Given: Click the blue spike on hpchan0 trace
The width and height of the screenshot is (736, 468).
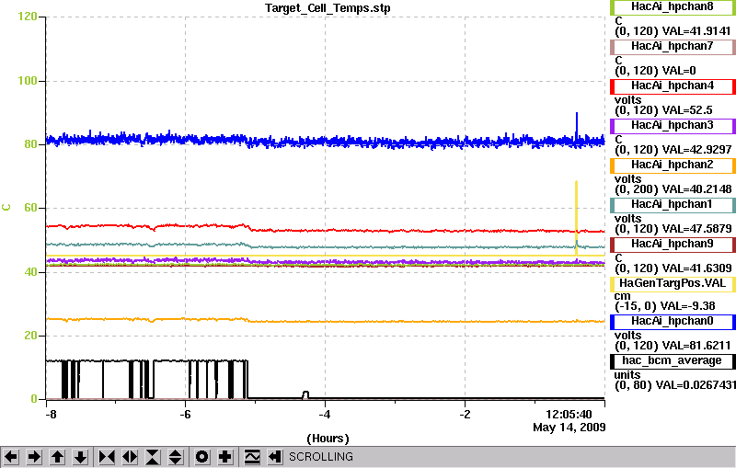Looking at the screenshot, I should (x=577, y=124).
